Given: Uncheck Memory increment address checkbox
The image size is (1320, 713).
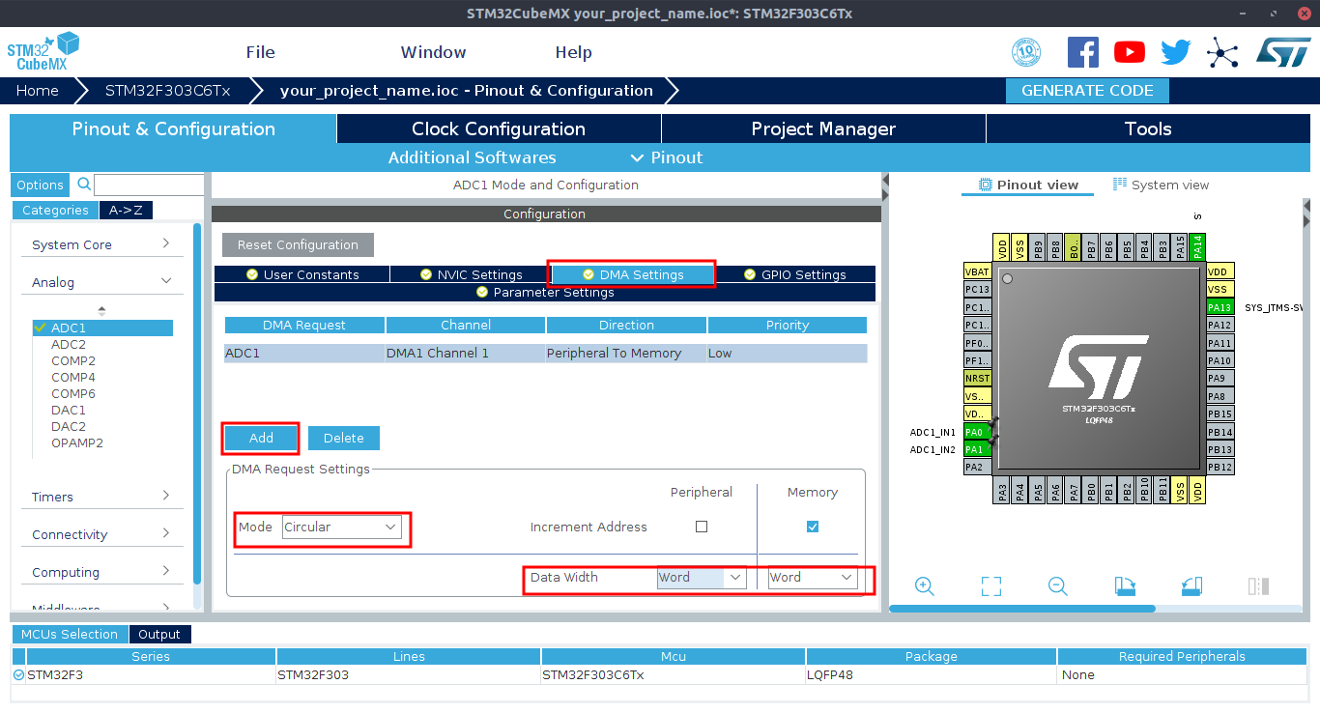Looking at the screenshot, I should 812,527.
